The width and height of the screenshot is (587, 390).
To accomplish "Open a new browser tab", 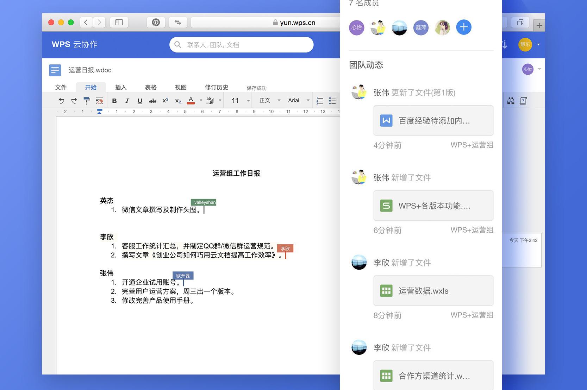I will pyautogui.click(x=539, y=25).
